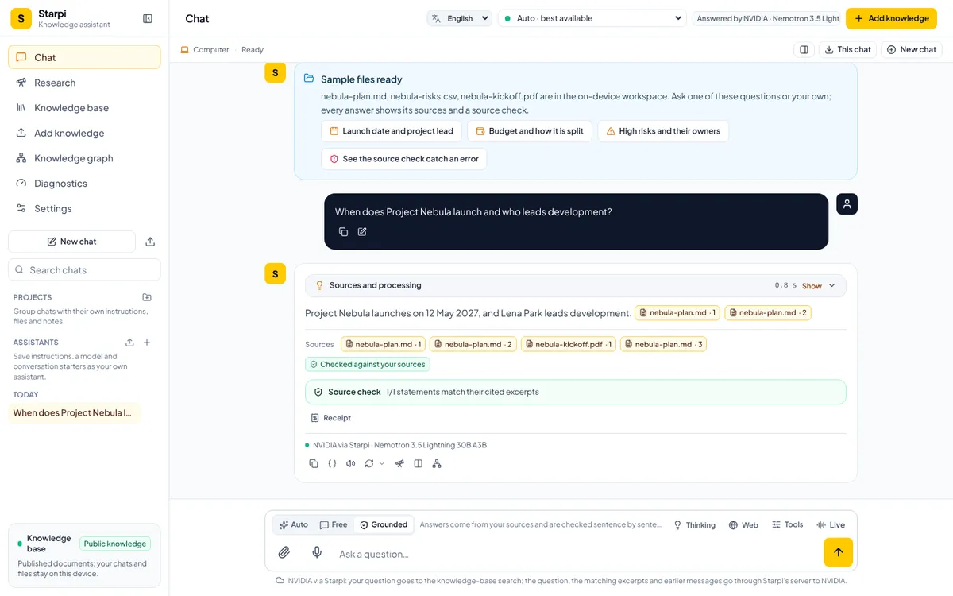953x596 pixels.
Task: Open the Auto · best available model dropdown
Action: [x=592, y=18]
